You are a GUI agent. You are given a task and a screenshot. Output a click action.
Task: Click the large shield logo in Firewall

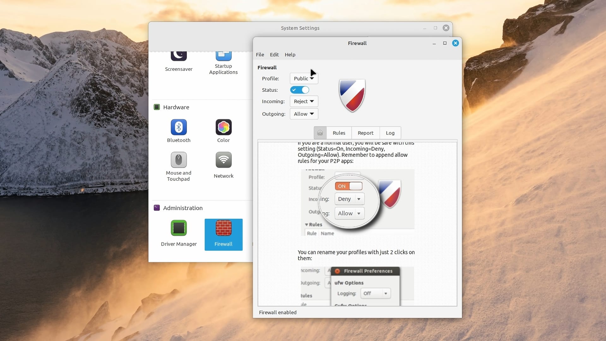352,96
